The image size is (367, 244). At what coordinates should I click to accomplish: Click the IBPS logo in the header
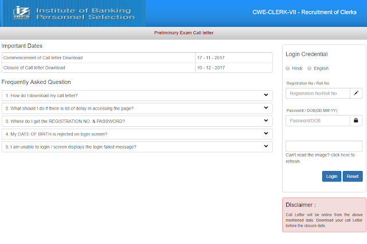(22, 13)
